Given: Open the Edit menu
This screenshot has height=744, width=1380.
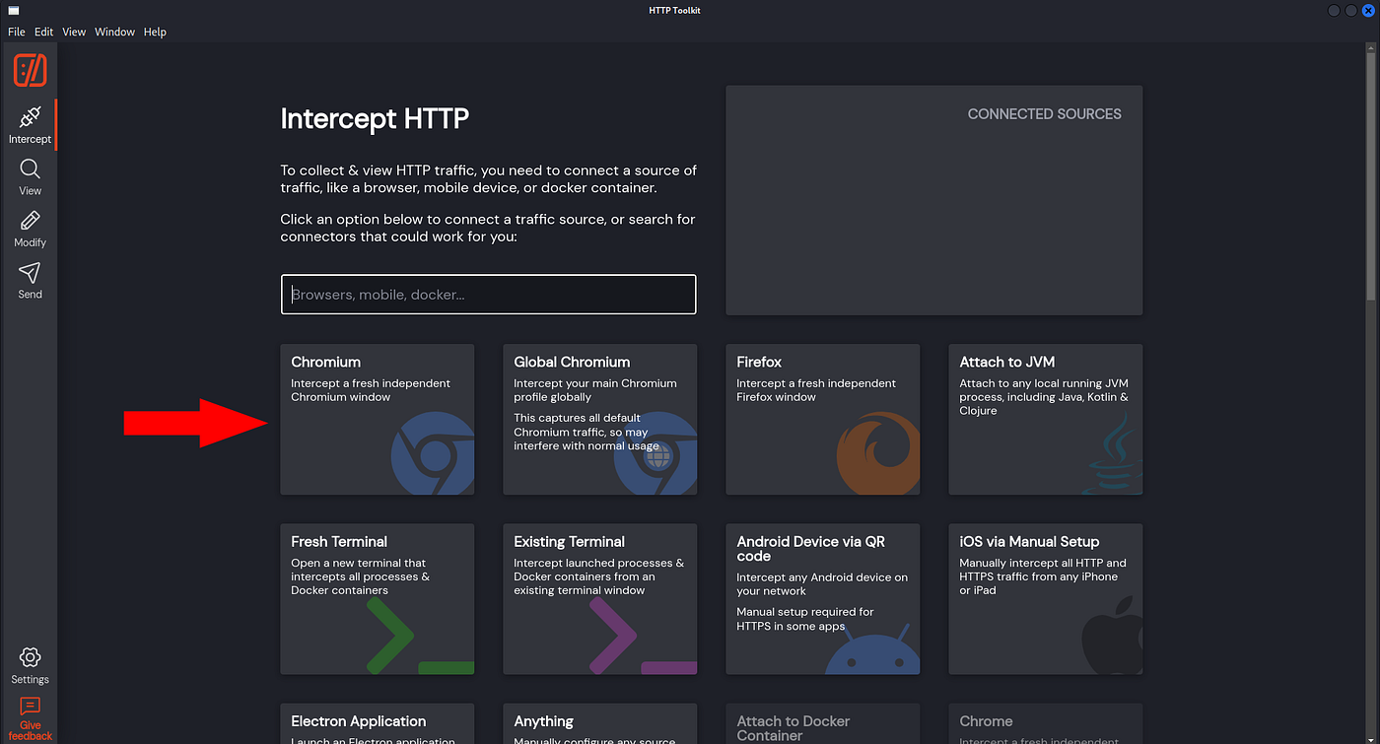Looking at the screenshot, I should coord(44,32).
